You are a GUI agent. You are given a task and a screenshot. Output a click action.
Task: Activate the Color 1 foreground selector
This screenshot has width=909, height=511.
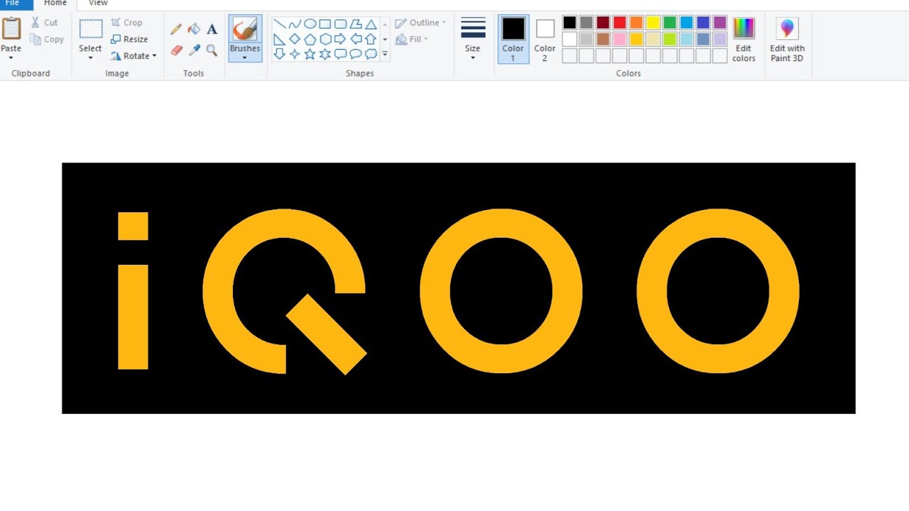513,39
